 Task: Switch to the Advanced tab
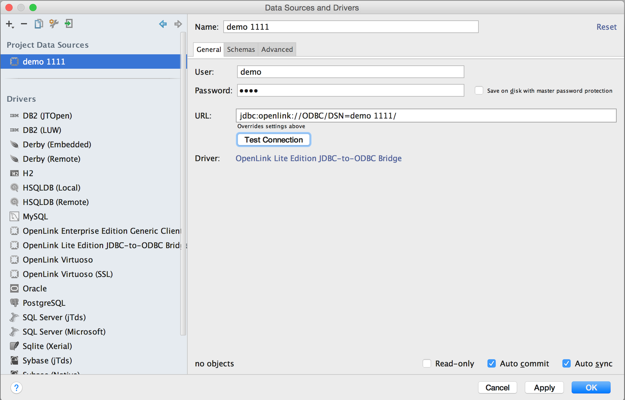coord(277,50)
